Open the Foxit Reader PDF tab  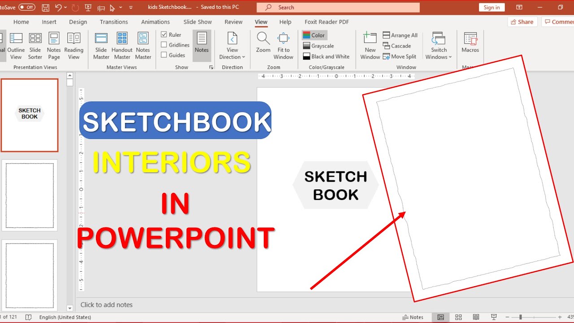[327, 22]
